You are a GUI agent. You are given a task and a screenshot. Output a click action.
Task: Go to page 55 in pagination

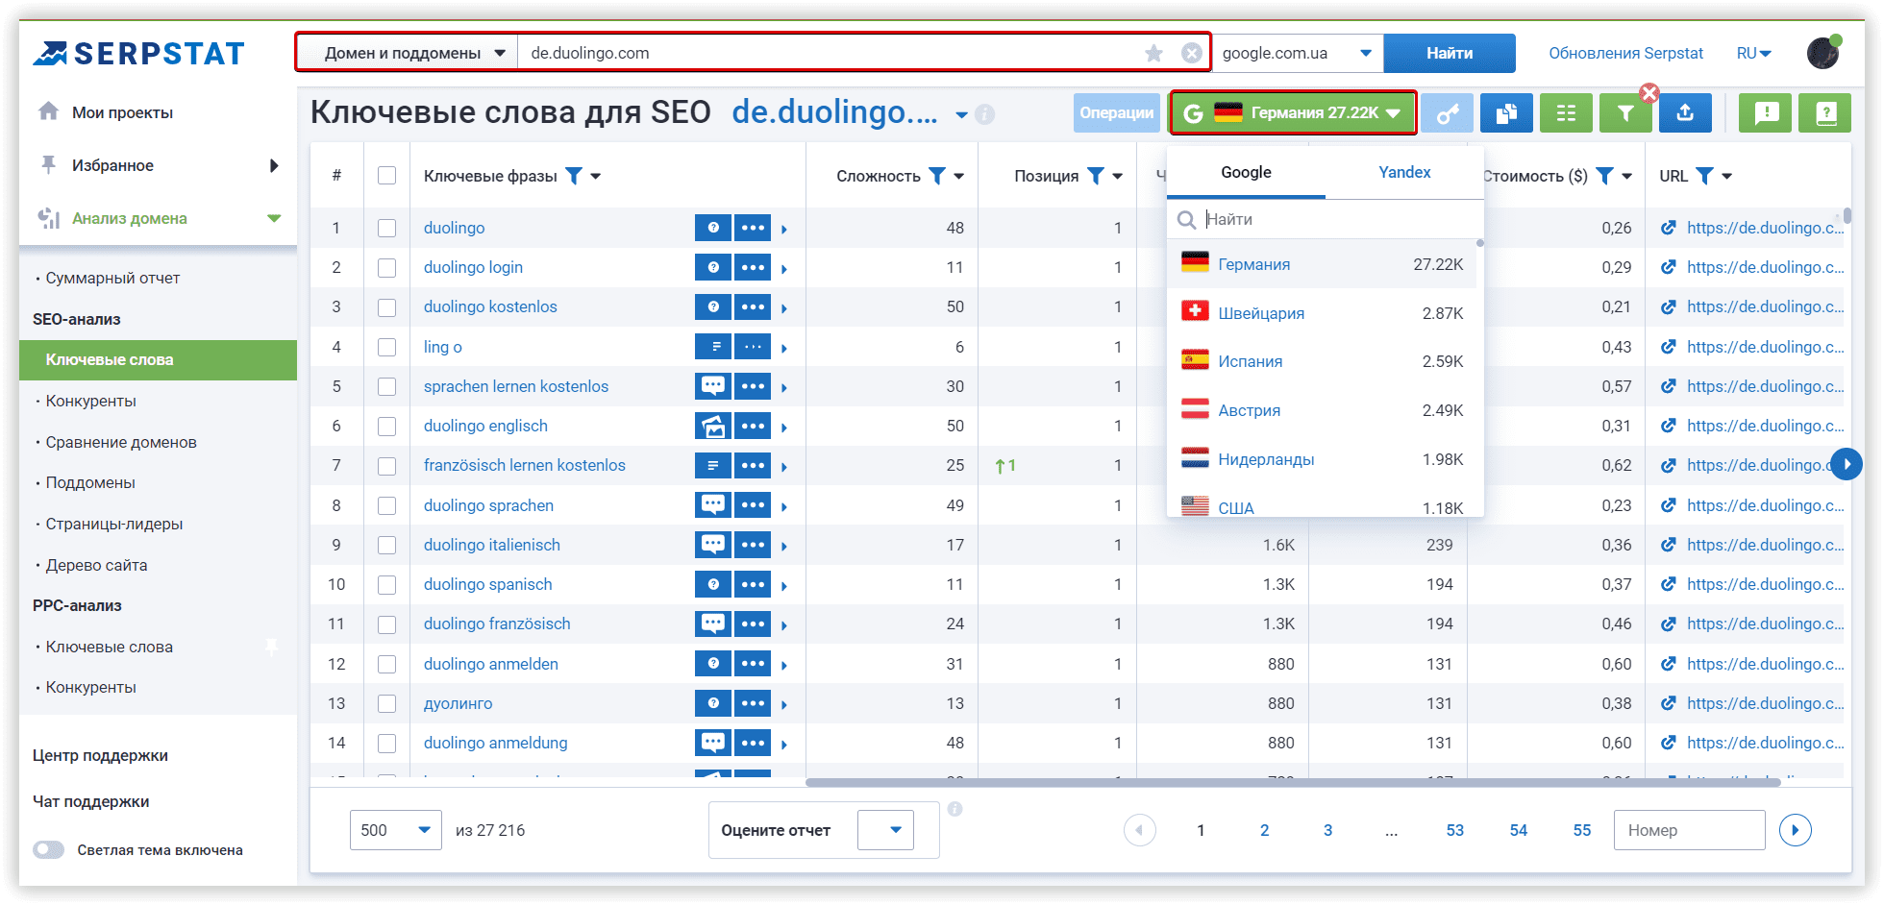coord(1581,830)
